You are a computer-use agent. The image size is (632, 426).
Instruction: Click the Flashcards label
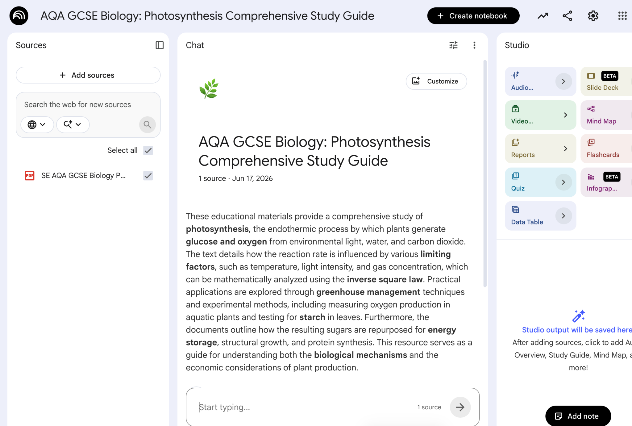(603, 155)
